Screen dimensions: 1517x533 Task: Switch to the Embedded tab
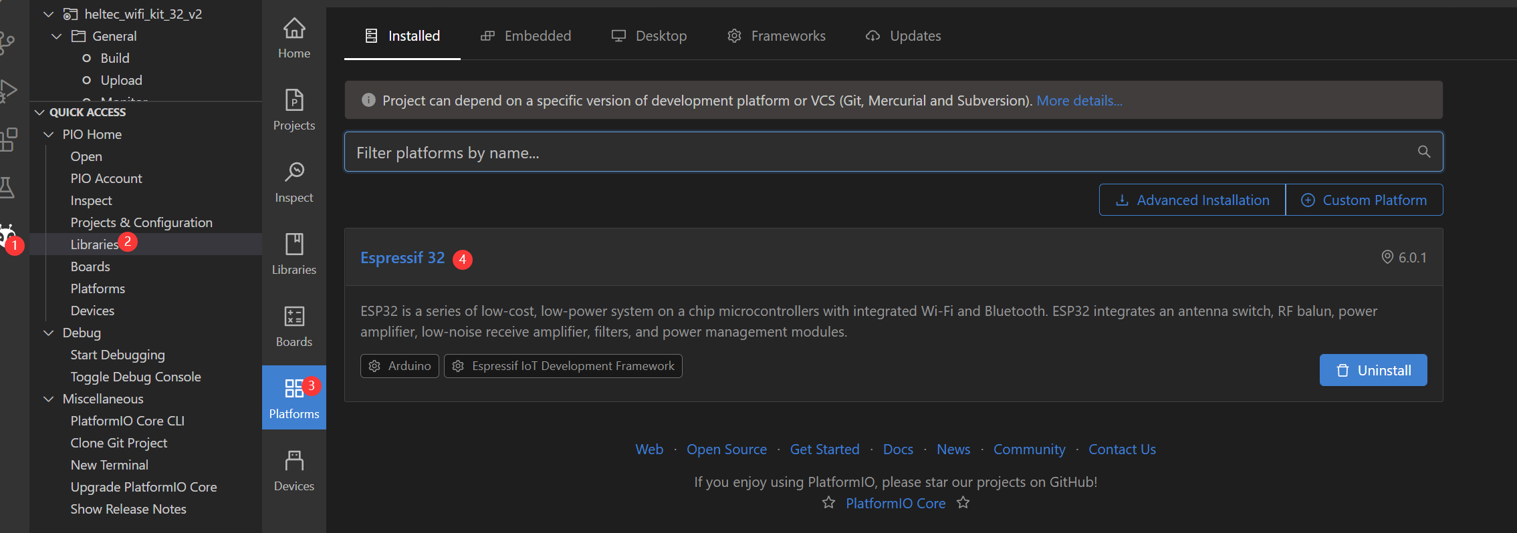(526, 36)
